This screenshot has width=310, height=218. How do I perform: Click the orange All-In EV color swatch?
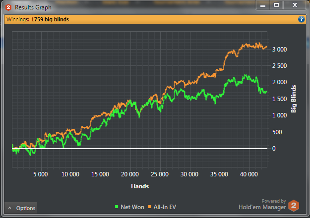(150, 207)
